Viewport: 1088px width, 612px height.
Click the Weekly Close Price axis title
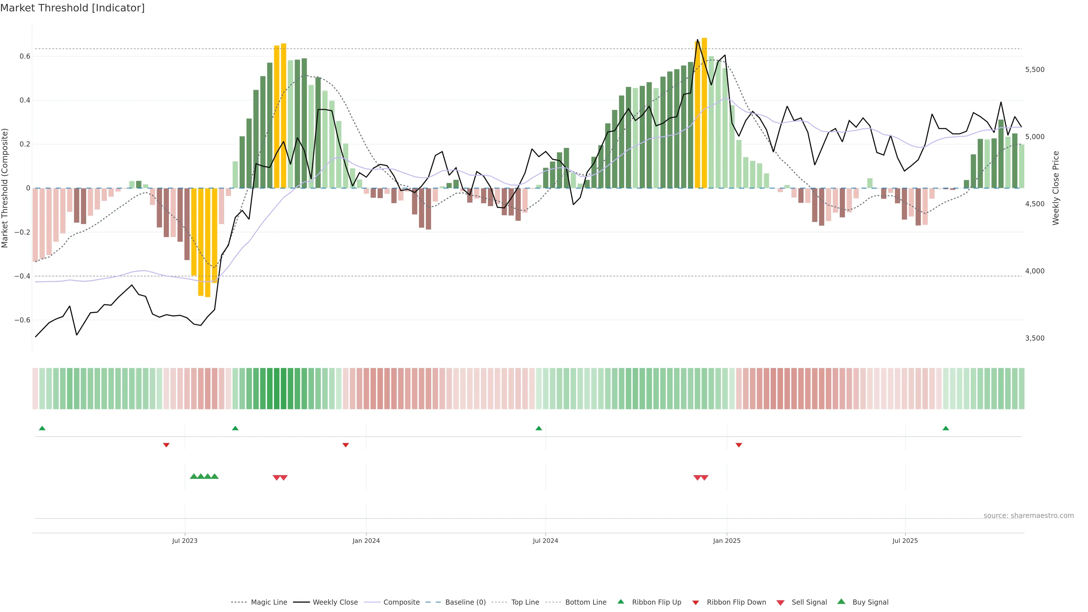point(1055,188)
